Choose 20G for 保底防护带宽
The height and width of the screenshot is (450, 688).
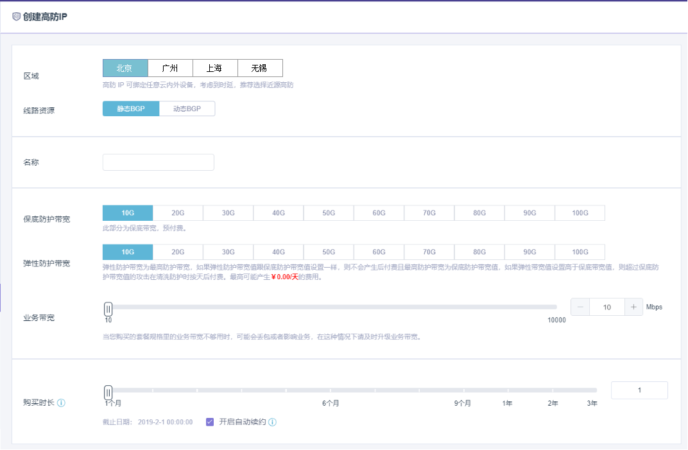(178, 213)
